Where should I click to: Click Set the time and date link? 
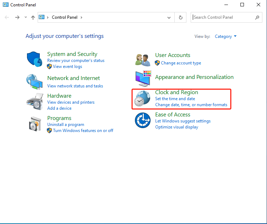pos(175,99)
